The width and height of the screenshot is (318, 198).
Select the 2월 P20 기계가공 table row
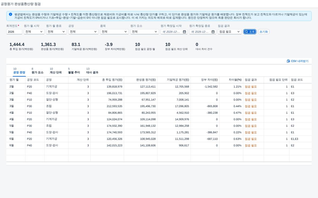click(x=159, y=87)
